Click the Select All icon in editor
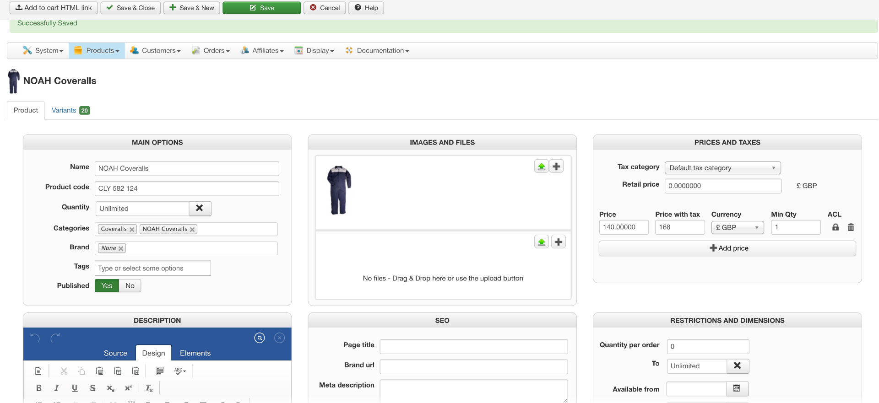Image resolution: width=879 pixels, height=403 pixels. pos(160,371)
